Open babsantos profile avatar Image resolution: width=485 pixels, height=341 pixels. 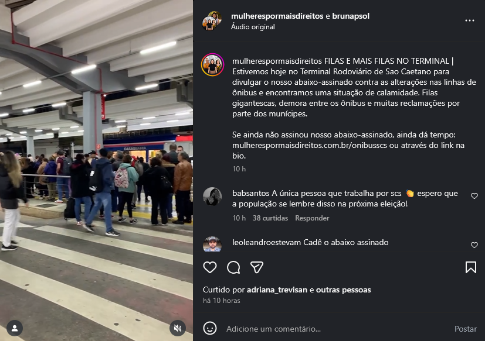point(212,197)
